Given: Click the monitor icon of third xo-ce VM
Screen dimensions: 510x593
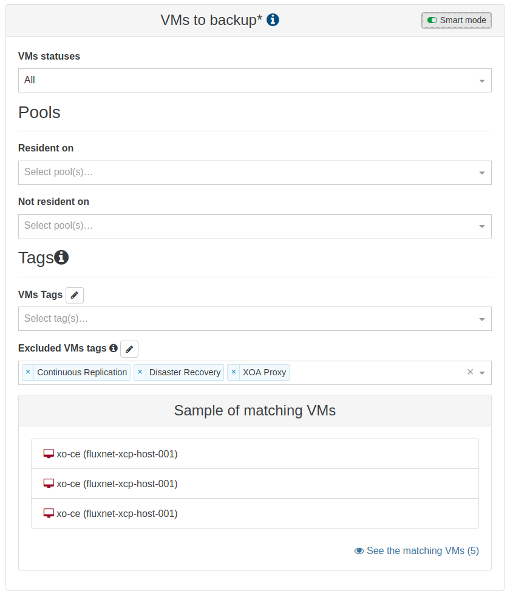Looking at the screenshot, I should [x=49, y=513].
